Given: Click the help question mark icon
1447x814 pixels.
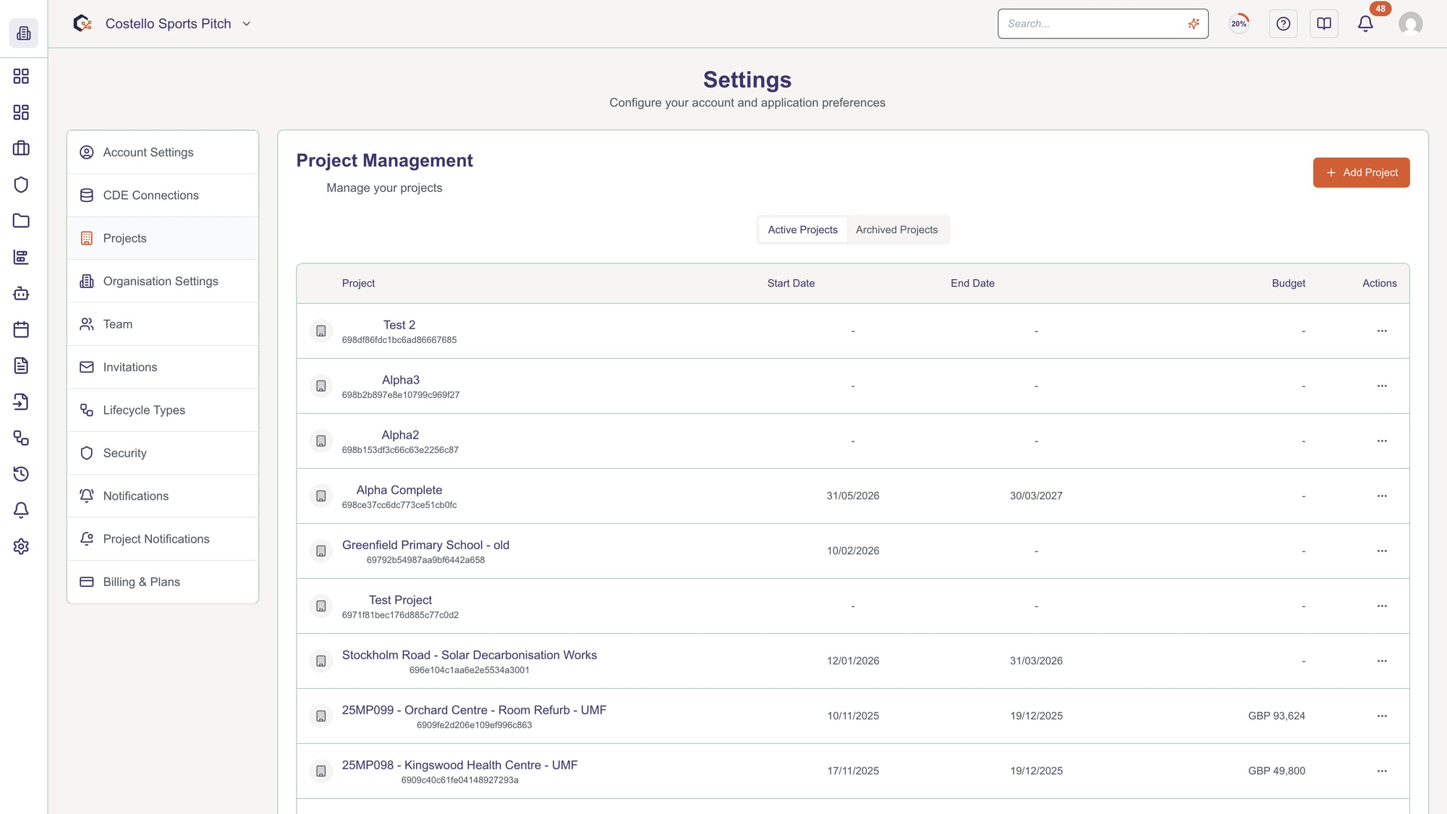Looking at the screenshot, I should [x=1283, y=23].
